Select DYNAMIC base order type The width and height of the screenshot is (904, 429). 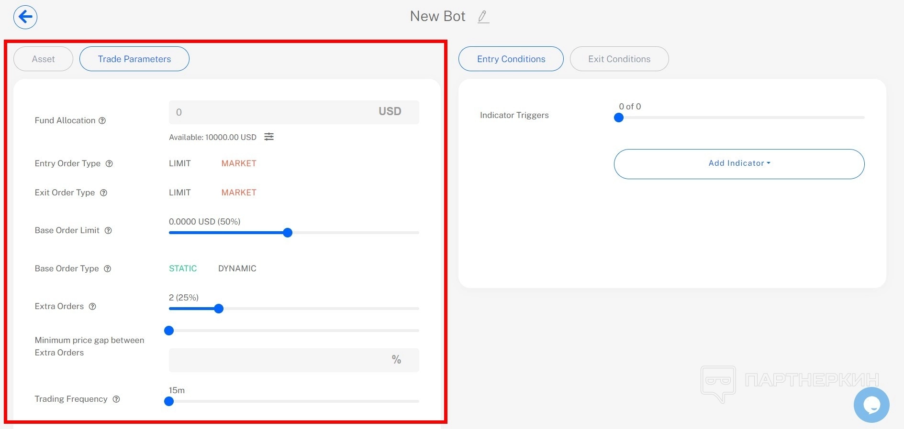237,269
